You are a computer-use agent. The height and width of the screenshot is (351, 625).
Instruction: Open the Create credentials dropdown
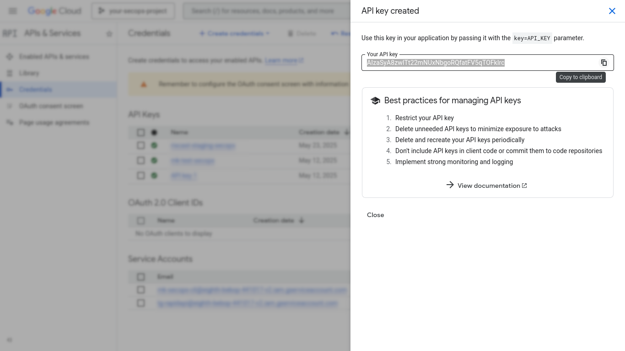(x=235, y=33)
